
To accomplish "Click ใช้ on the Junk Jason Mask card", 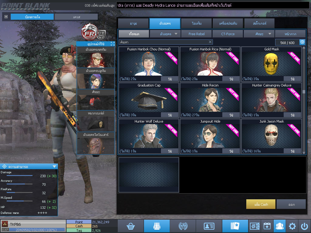I will click(292, 151).
